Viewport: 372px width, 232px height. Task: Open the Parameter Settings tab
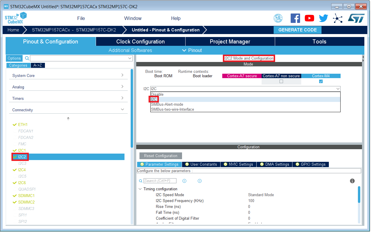coord(159,164)
